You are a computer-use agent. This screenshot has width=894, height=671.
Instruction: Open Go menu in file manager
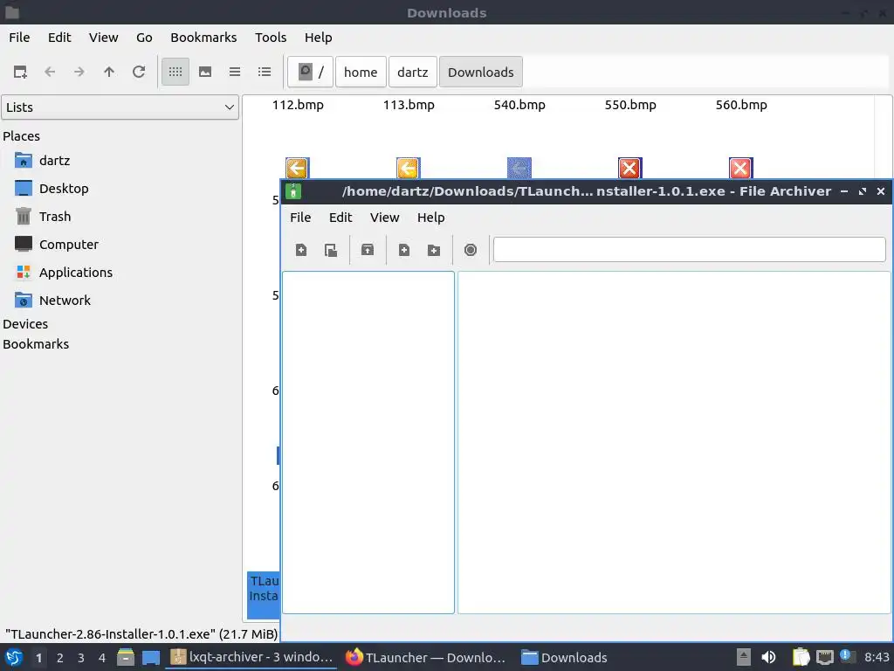(144, 37)
